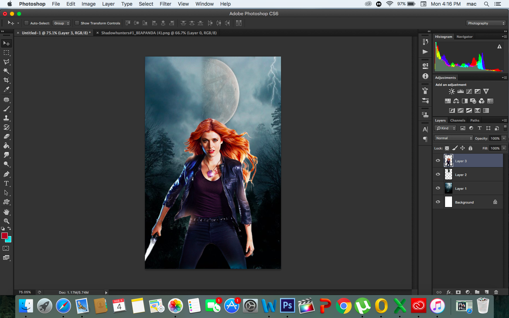509x318 pixels.
Task: Enable the Auto-Select checkbox
Action: 26,23
